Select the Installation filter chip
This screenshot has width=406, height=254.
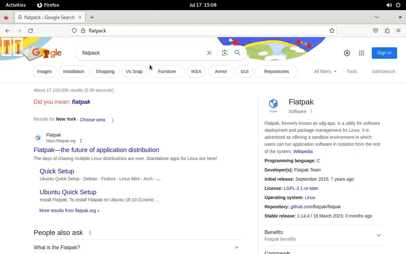tap(74, 71)
